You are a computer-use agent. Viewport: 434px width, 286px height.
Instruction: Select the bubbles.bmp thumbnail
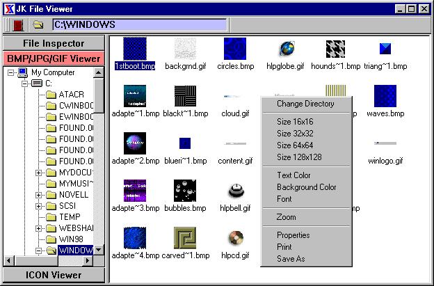pyautogui.click(x=185, y=190)
